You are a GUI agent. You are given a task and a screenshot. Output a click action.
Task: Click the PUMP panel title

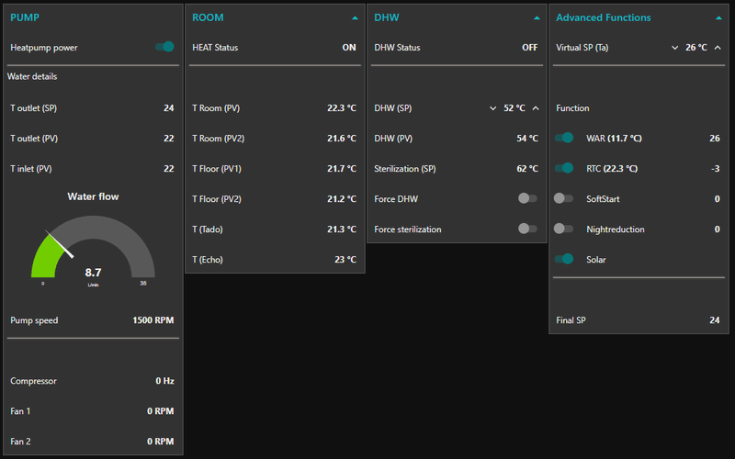coord(25,17)
